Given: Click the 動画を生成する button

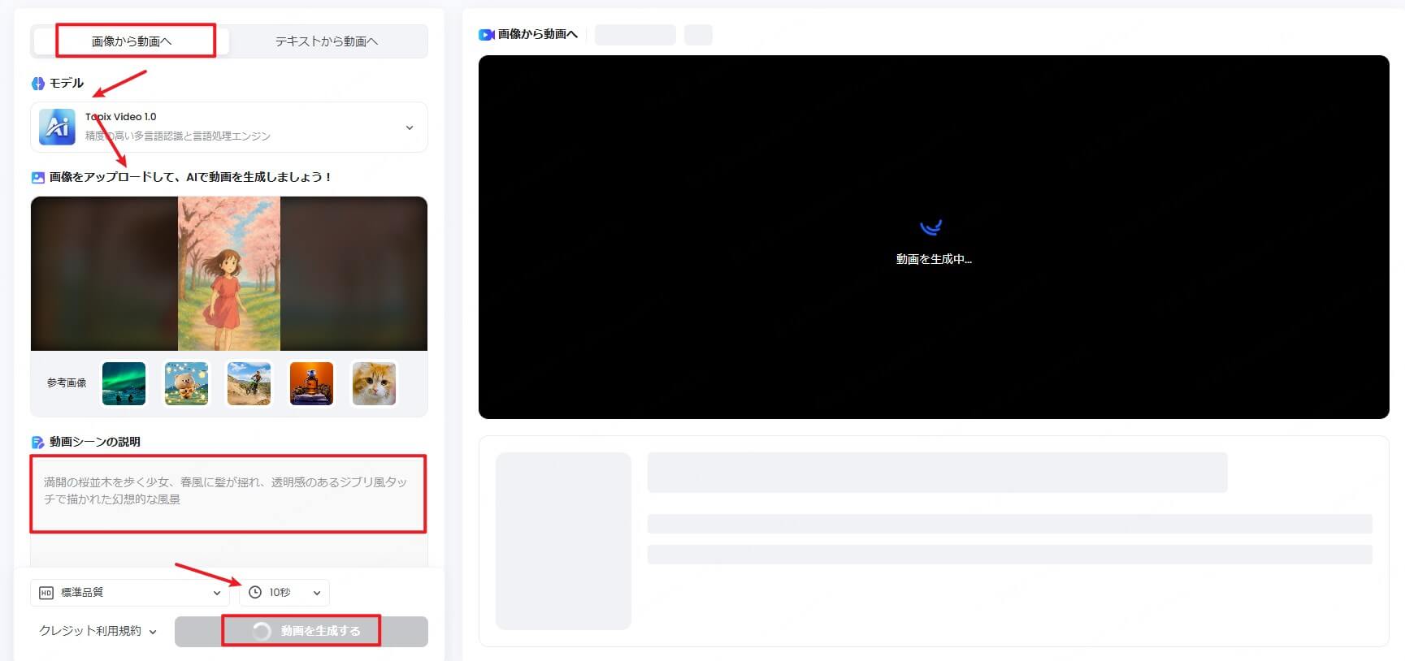Looking at the screenshot, I should (x=301, y=632).
